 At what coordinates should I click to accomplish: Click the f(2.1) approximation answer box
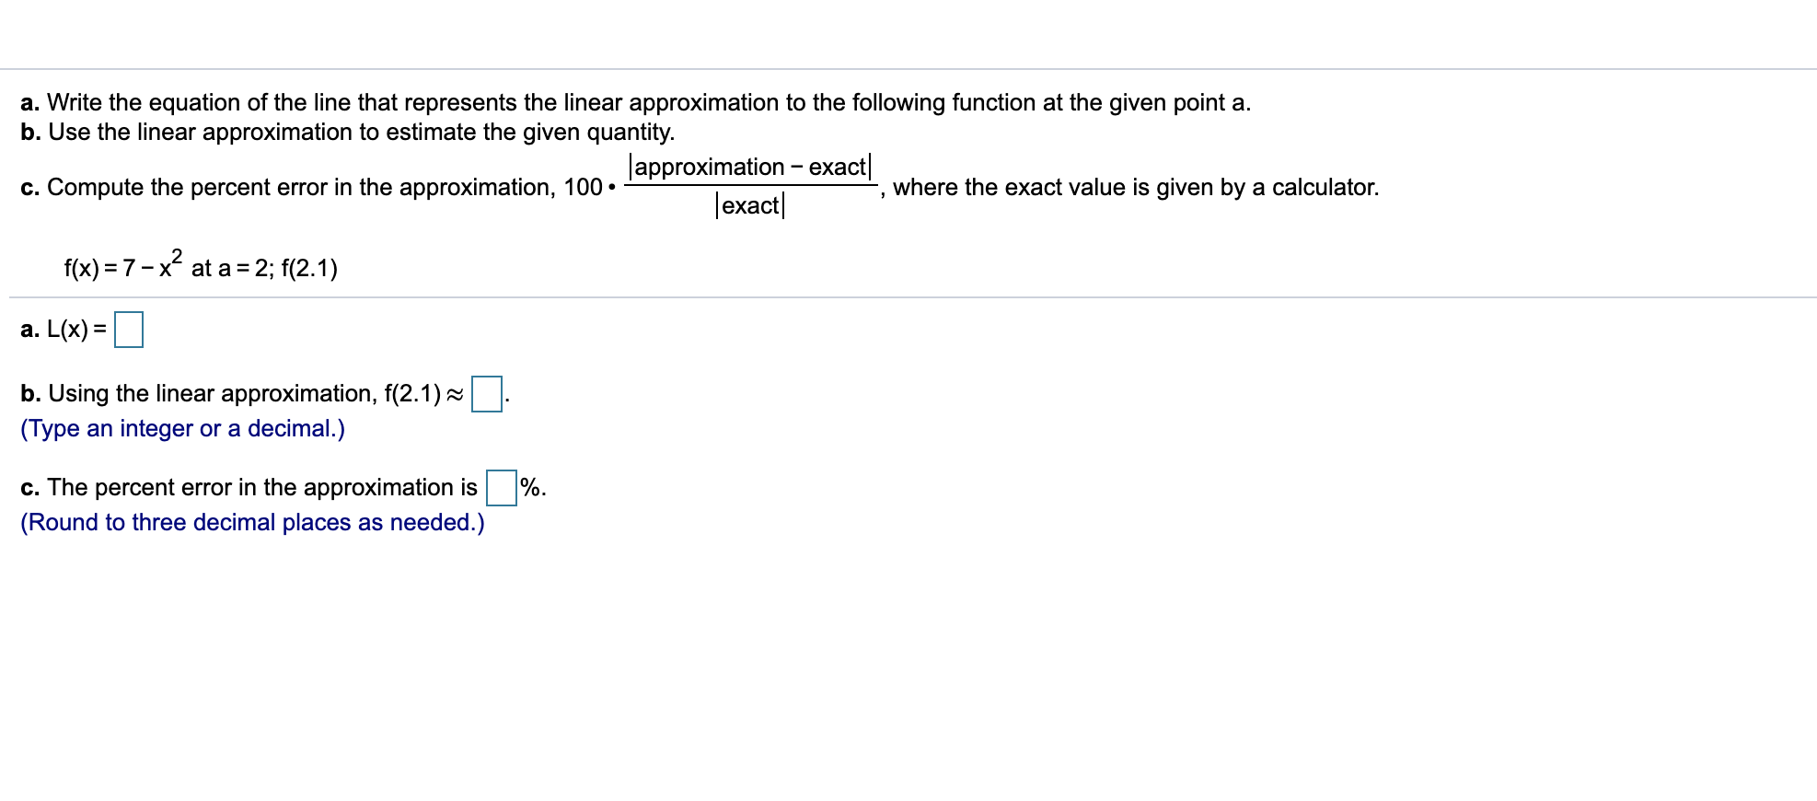coord(485,394)
